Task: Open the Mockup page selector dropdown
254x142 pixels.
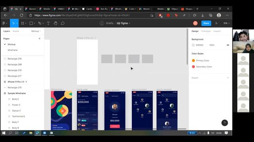Action: coord(36,31)
